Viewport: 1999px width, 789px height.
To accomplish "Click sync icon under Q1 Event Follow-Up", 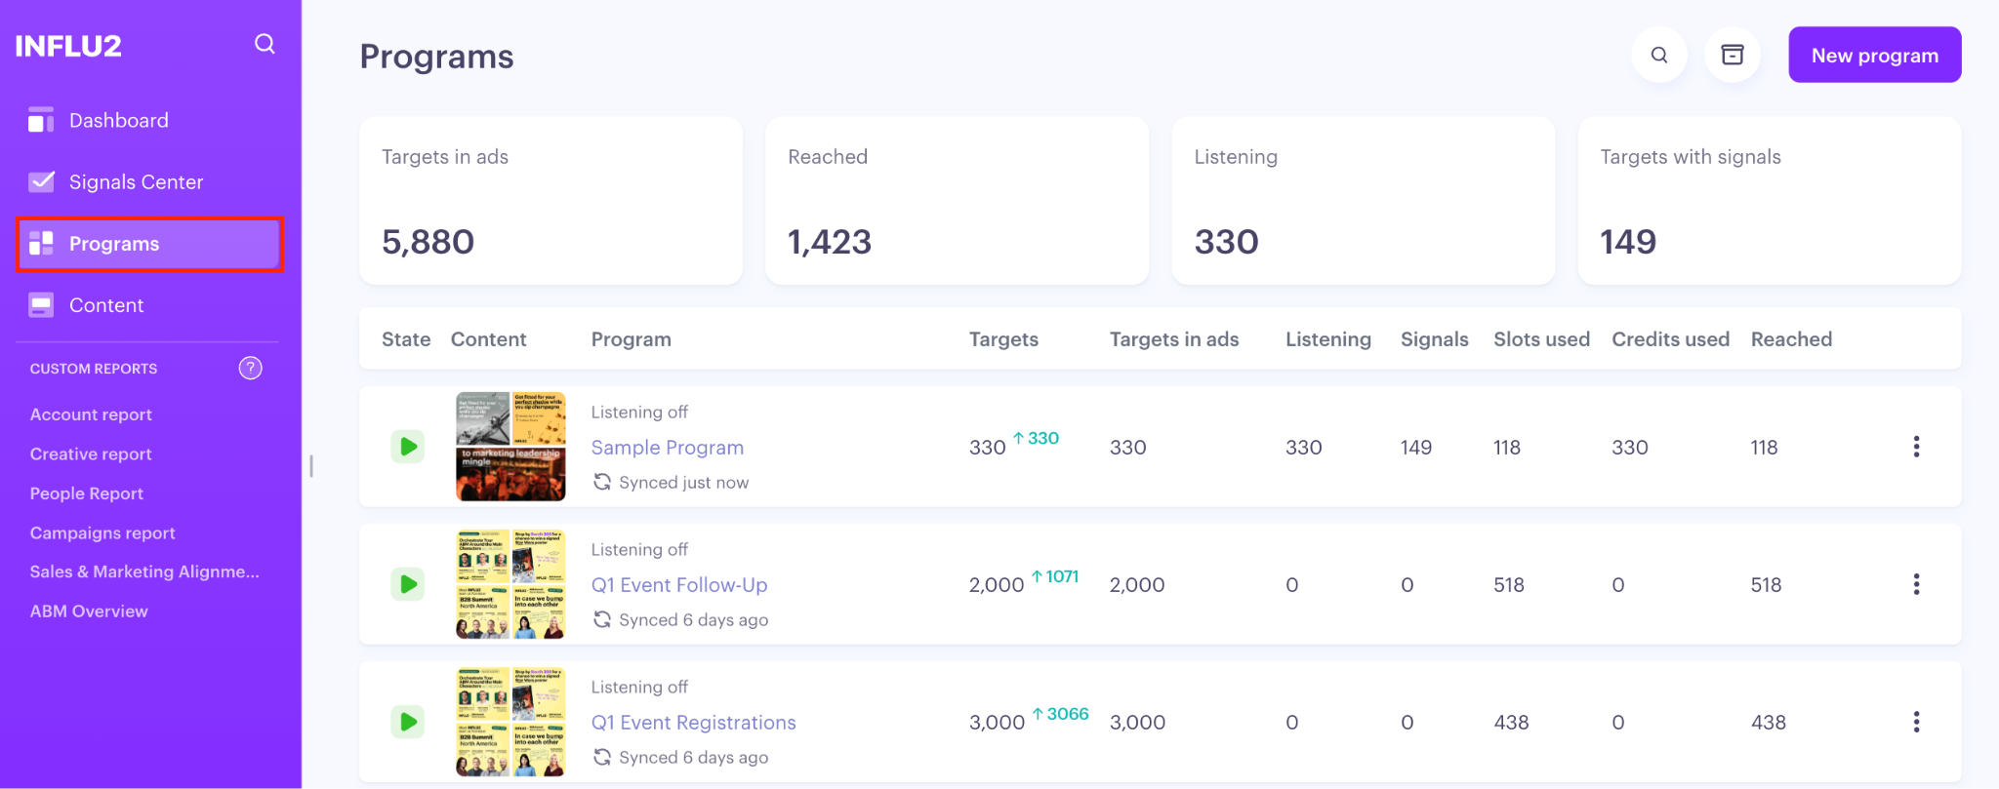I will pyautogui.click(x=602, y=619).
